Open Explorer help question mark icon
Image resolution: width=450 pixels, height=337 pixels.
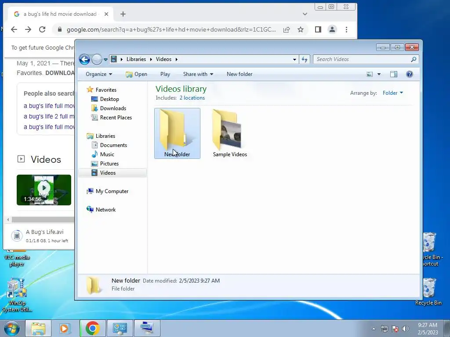410,74
